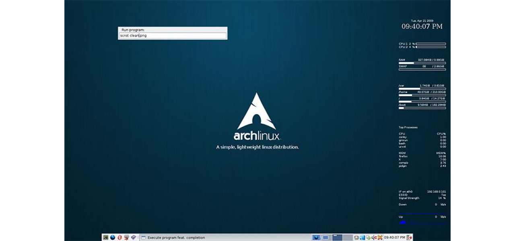Click the volume speaker tray icon
Image resolution: width=515 pixels, height=241 pixels.
pyautogui.click(x=374, y=237)
